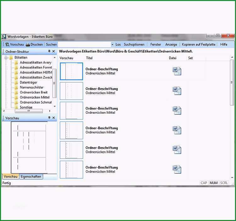Click the Vorschau column header
This screenshot has height=221, width=236.
coord(66,58)
